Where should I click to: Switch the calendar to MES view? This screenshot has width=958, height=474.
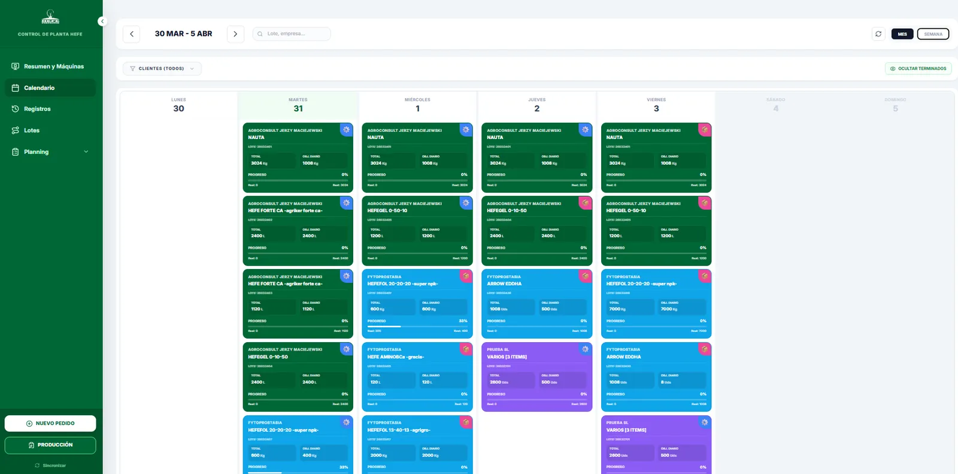pos(902,34)
